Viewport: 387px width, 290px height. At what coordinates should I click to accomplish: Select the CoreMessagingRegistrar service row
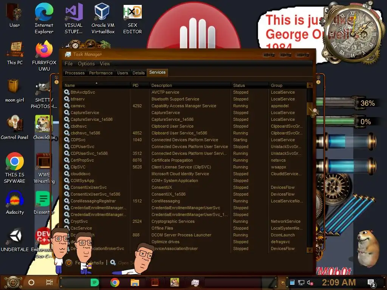184,201
